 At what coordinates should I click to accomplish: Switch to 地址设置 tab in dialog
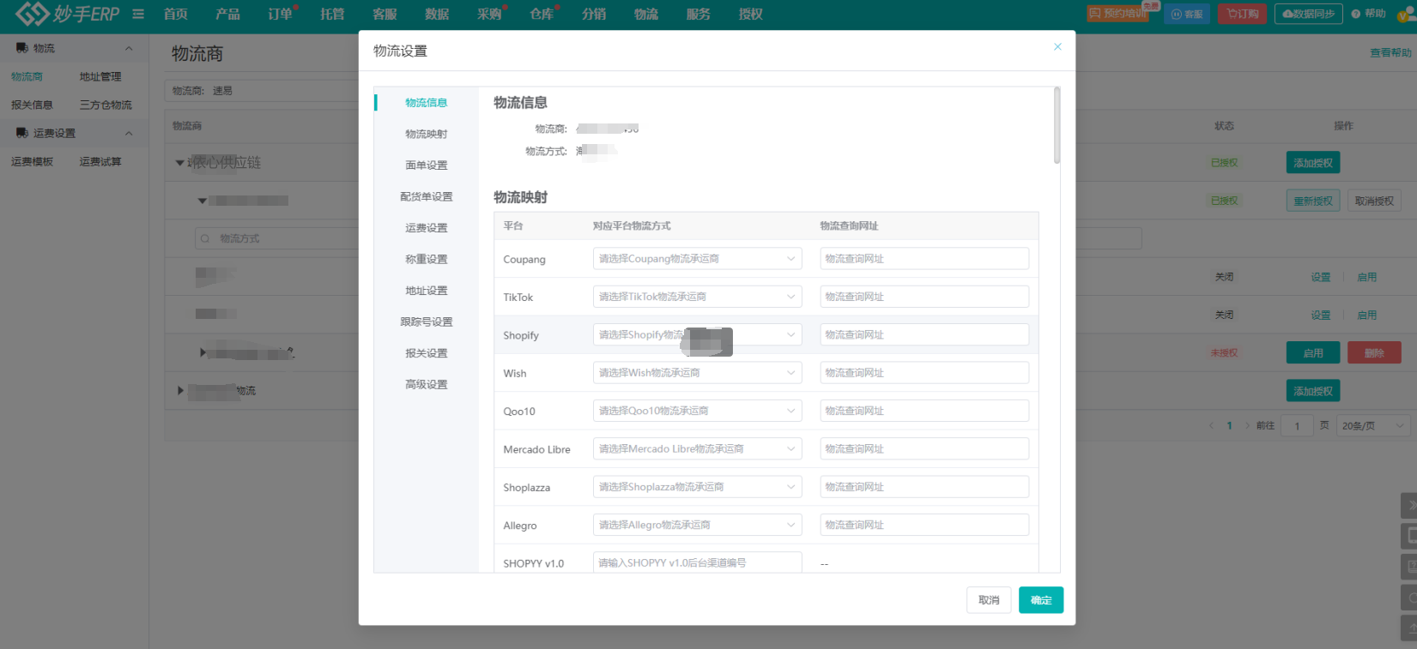pyautogui.click(x=427, y=291)
